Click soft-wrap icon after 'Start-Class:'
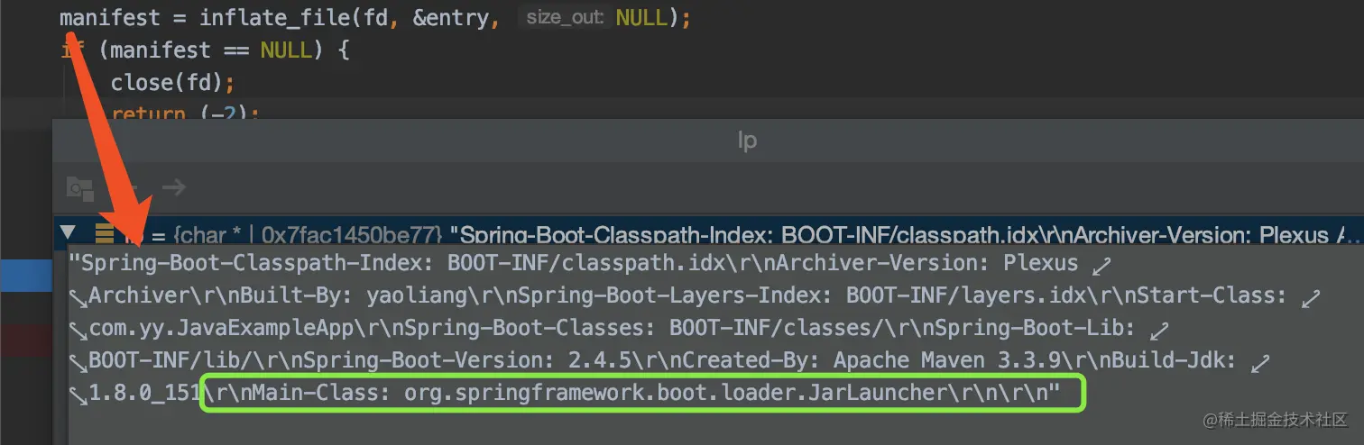The width and height of the screenshot is (1364, 445). [x=1311, y=297]
